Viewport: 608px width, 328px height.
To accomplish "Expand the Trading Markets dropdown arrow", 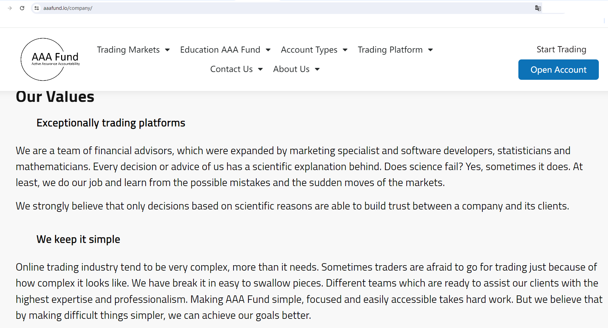I will 167,50.
